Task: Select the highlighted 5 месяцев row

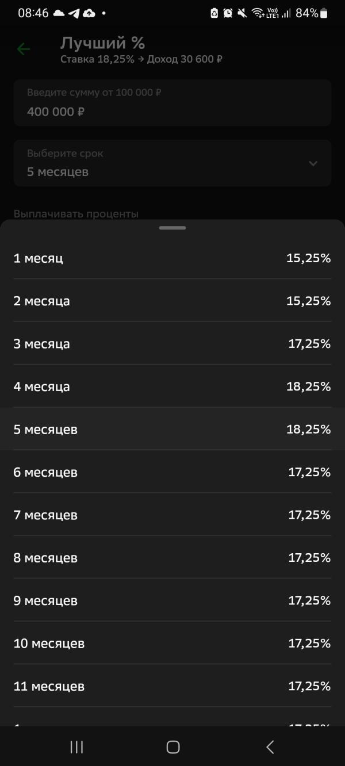Action: [x=172, y=429]
